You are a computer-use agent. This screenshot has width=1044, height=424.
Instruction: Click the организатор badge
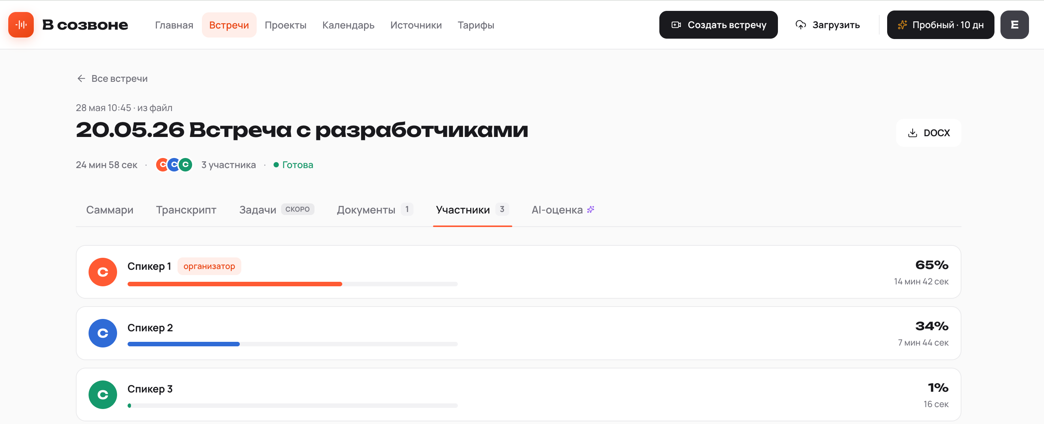point(209,266)
